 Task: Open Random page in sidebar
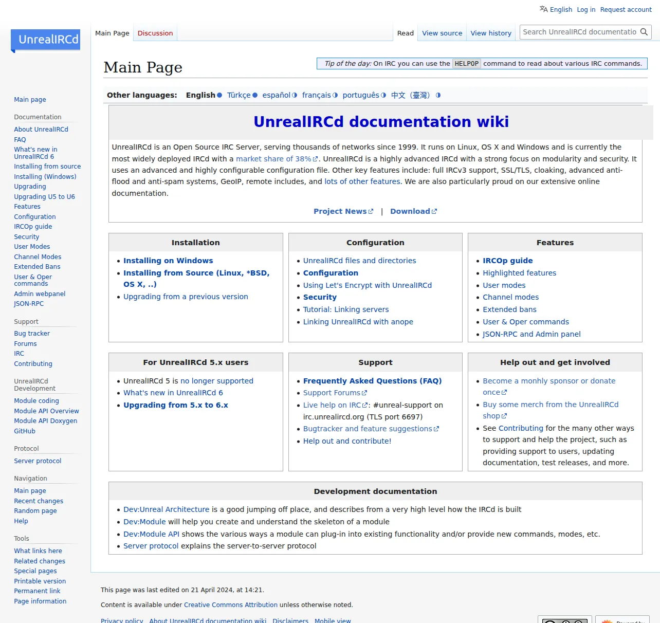click(35, 511)
